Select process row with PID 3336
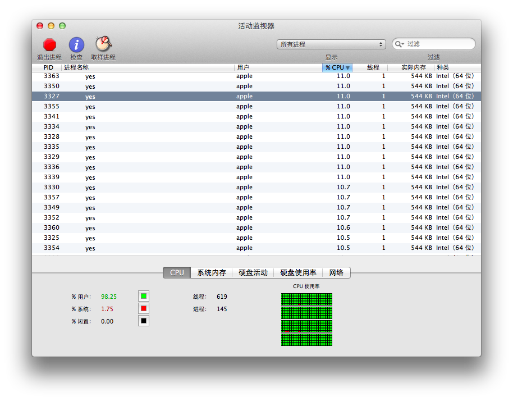 tap(256, 167)
